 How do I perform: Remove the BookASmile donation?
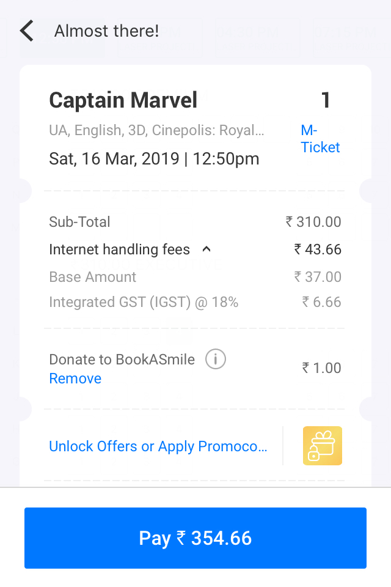click(75, 378)
